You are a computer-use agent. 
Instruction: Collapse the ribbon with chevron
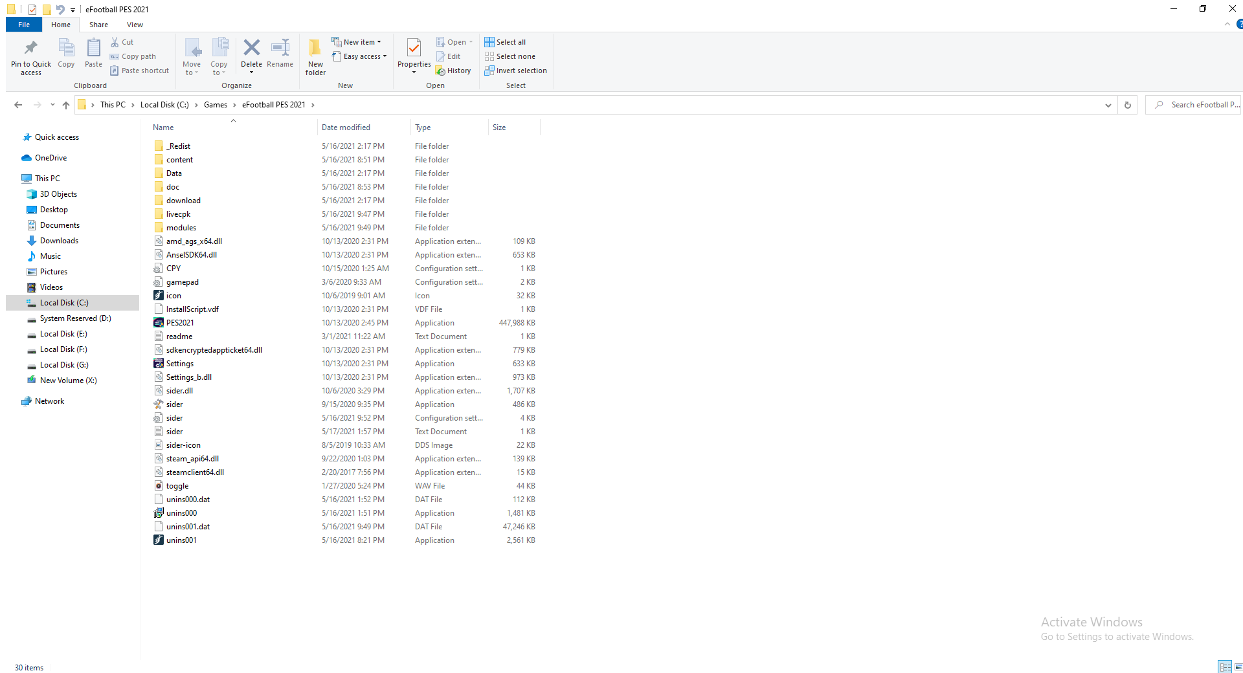[x=1227, y=25]
